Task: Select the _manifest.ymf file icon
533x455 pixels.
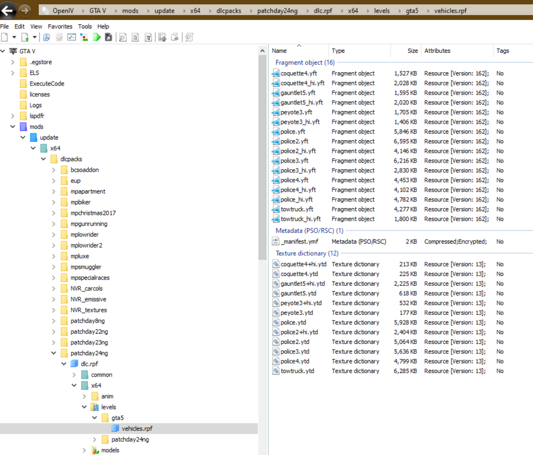Action: point(276,241)
